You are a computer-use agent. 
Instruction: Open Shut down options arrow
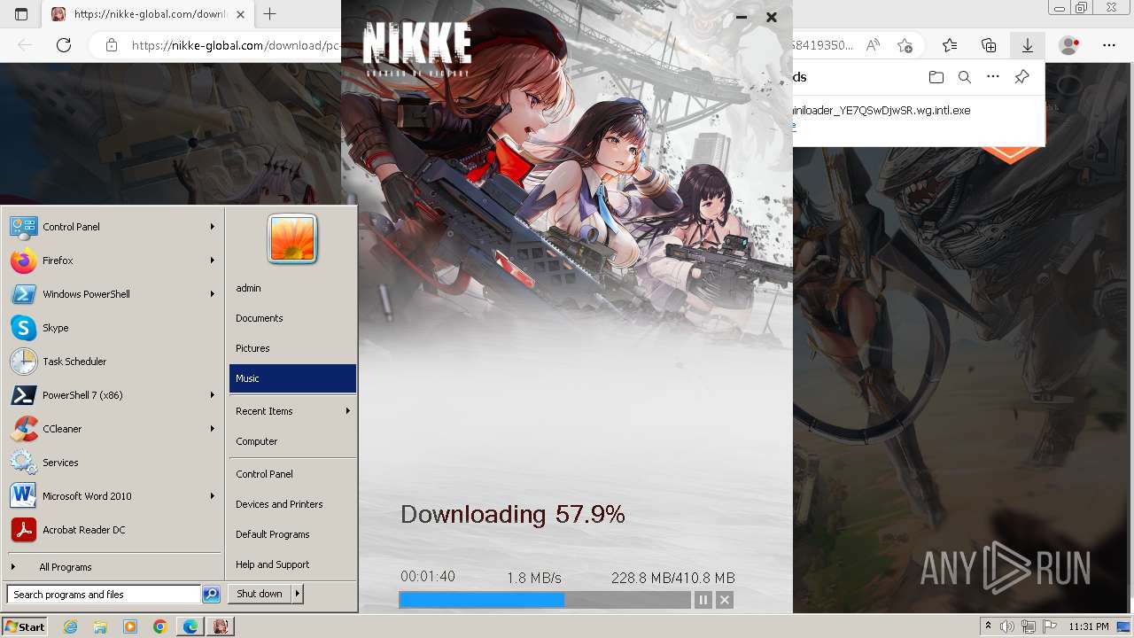coord(298,594)
